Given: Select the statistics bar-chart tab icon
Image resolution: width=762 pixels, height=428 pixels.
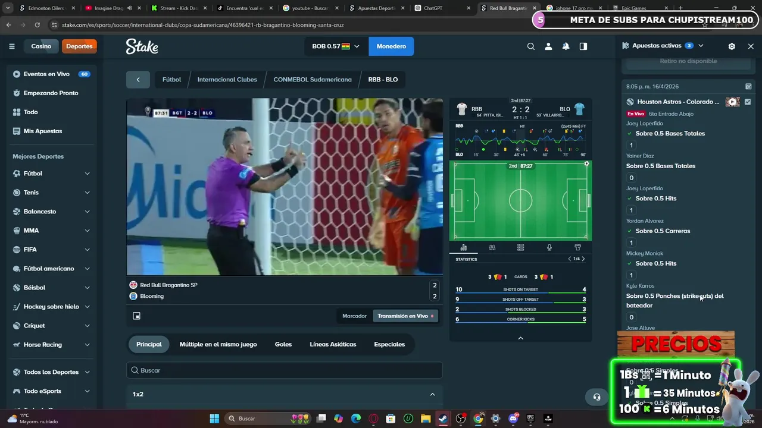Looking at the screenshot, I should [463, 247].
